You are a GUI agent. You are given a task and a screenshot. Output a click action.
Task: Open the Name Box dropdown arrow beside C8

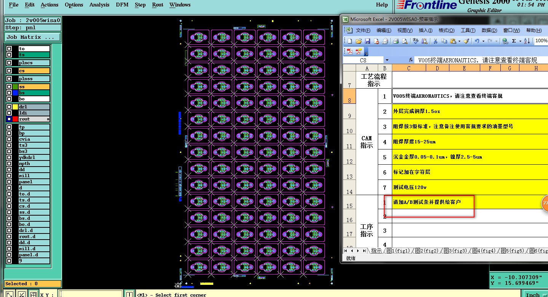coord(387,60)
